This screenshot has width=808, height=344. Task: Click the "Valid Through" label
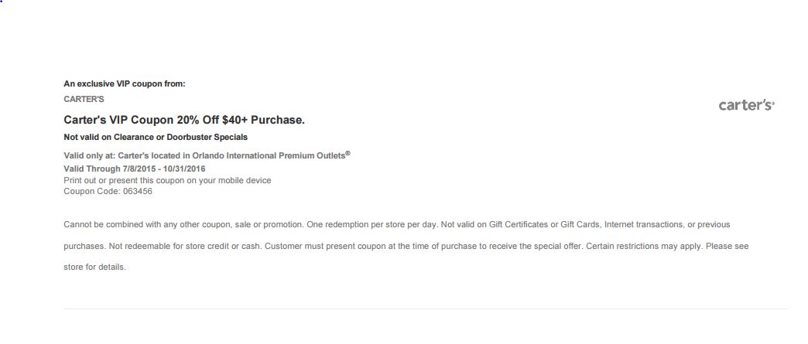(x=91, y=169)
